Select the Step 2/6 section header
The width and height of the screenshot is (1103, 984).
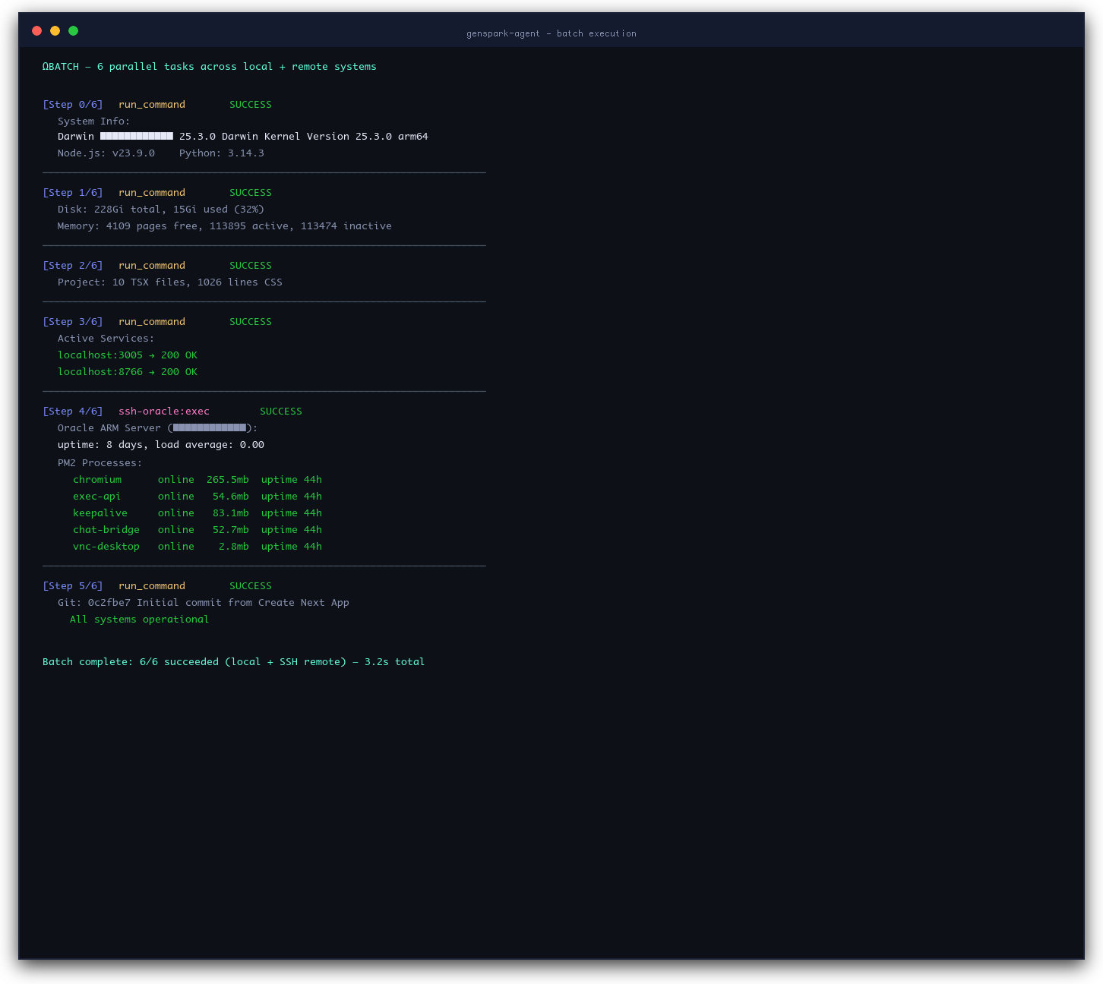[73, 265]
